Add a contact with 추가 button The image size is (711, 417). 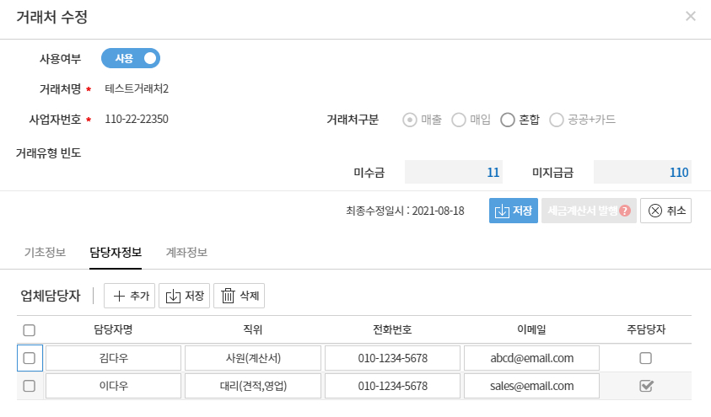click(129, 296)
